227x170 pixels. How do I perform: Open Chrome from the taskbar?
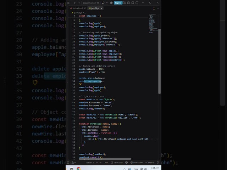coord(79,169)
